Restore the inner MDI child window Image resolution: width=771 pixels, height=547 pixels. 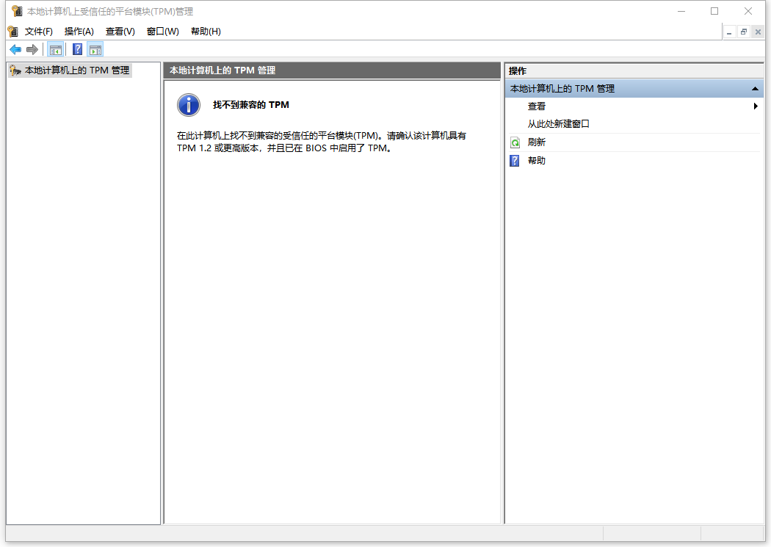744,32
